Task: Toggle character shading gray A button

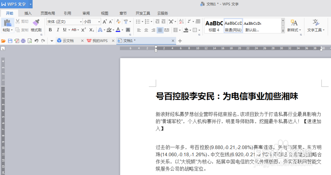Action: [128, 30]
